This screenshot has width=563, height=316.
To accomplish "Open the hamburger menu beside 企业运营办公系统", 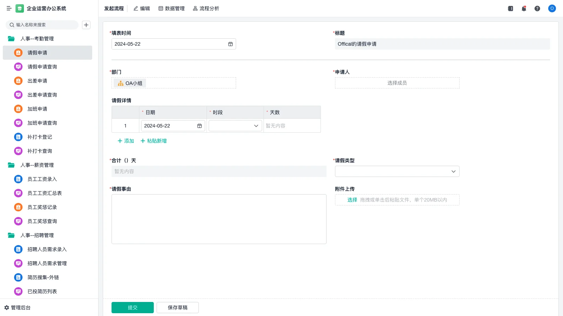I will (x=9, y=8).
